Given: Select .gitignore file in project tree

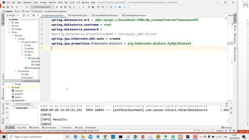Looking at the screenshot, I should click(x=19, y=94).
